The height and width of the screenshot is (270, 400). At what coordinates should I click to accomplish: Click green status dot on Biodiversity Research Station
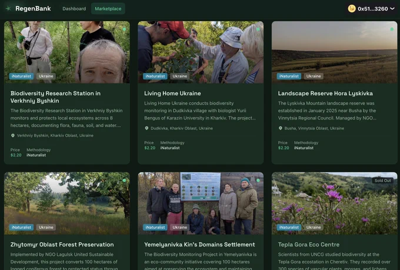tap(124, 29)
